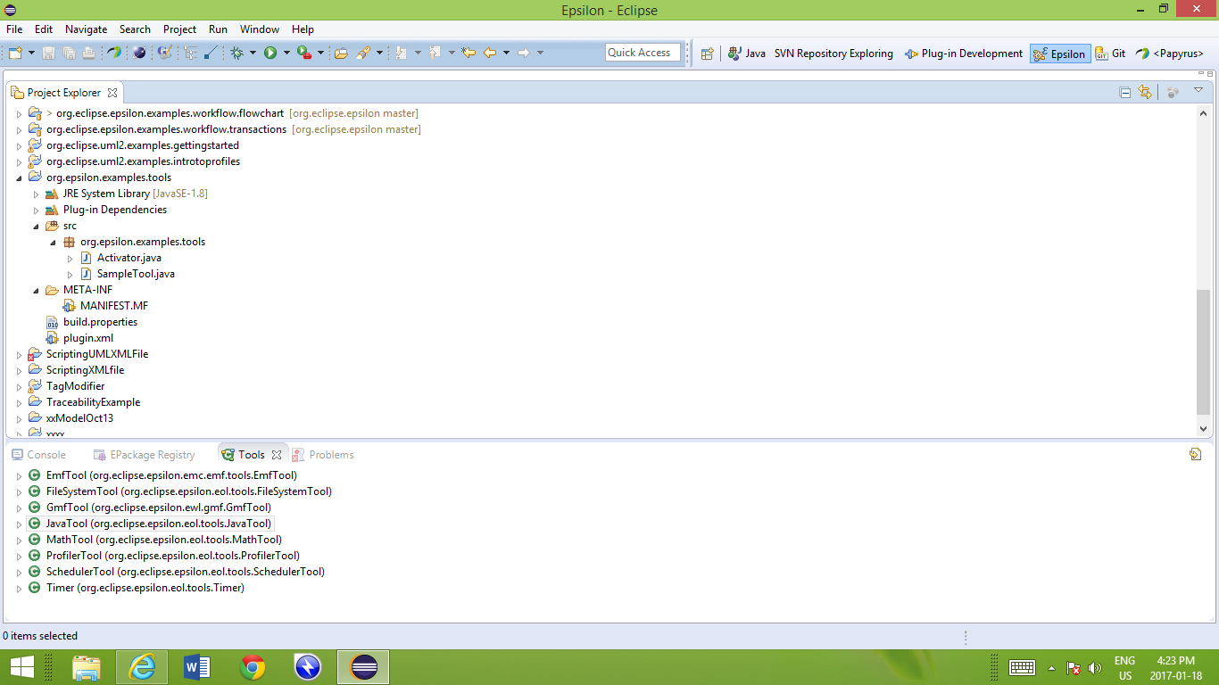Screen dimensions: 1219x685
Task: Click the New wizard toolbar icon
Action: pos(15,54)
